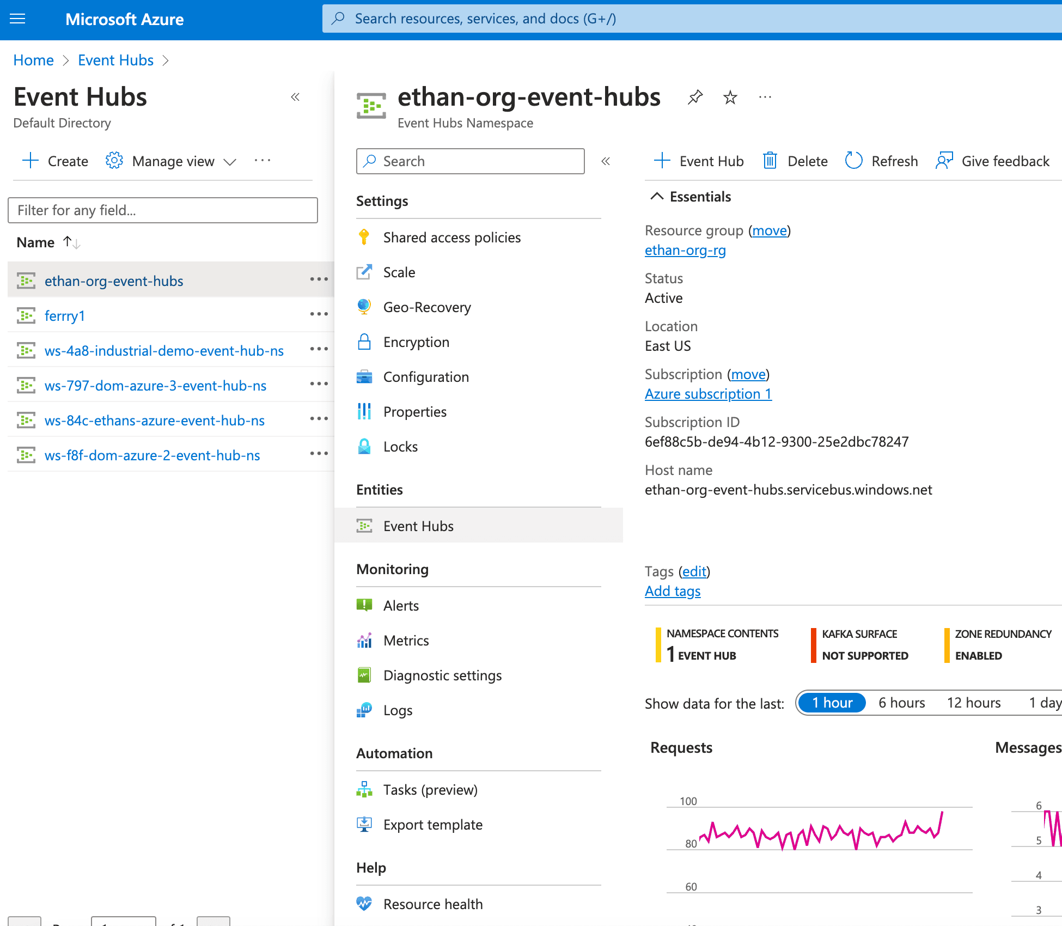This screenshot has height=926, width=1062.
Task: Select ethan-org-event-hubs in the list
Action: click(x=114, y=281)
